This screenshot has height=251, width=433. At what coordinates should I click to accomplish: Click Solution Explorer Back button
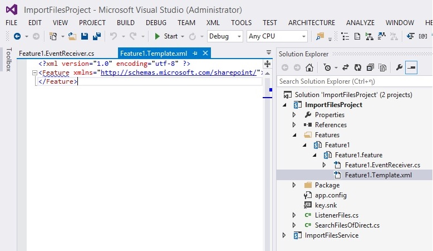tap(285, 67)
